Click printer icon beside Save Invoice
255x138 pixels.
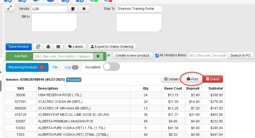48,47
